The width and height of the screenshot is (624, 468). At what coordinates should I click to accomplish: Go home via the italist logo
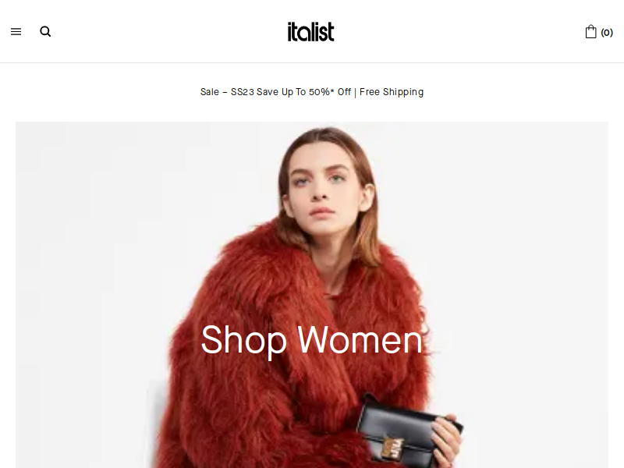click(310, 32)
